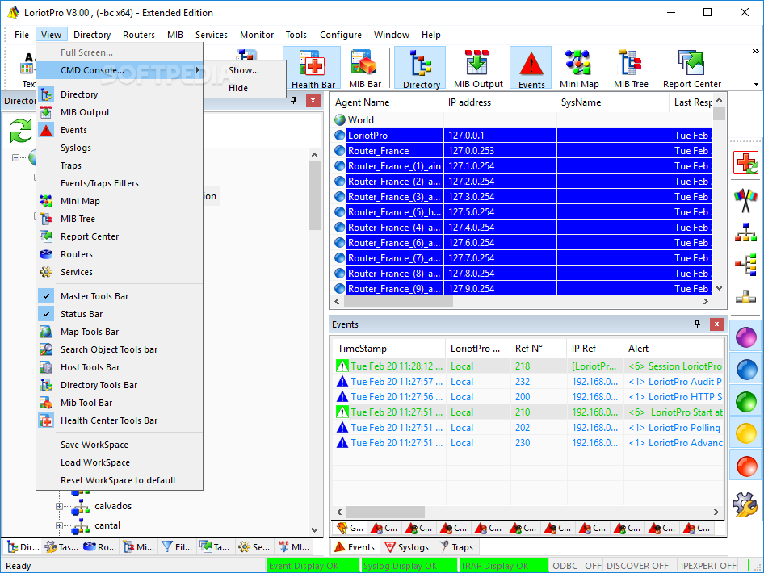Select Hide in CMD Console submenu
The width and height of the screenshot is (764, 573).
point(244,88)
